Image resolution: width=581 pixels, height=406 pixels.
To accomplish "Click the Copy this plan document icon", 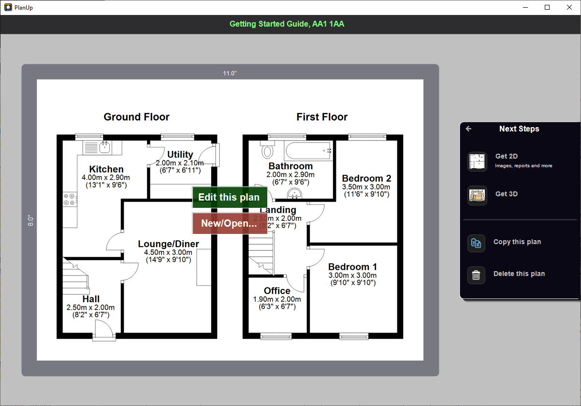I will pos(476,243).
